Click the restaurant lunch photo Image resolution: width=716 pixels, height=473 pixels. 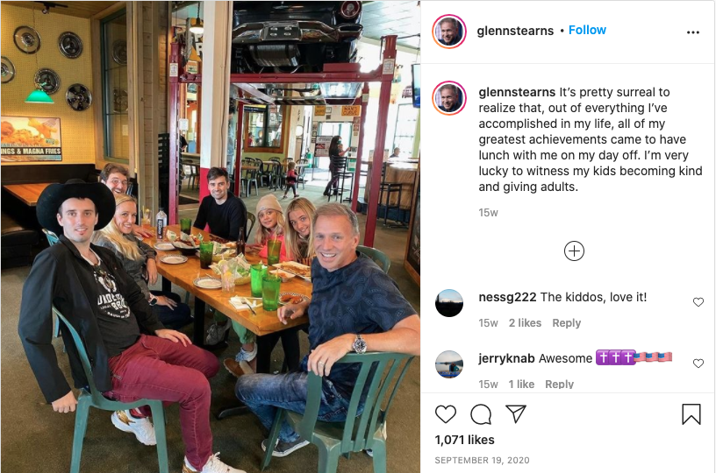(x=210, y=236)
